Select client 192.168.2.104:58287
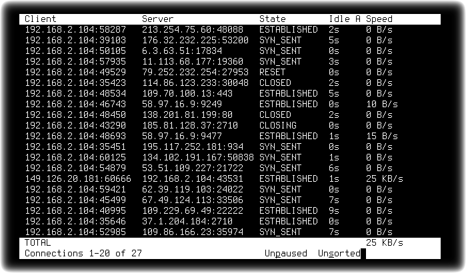 point(75,30)
